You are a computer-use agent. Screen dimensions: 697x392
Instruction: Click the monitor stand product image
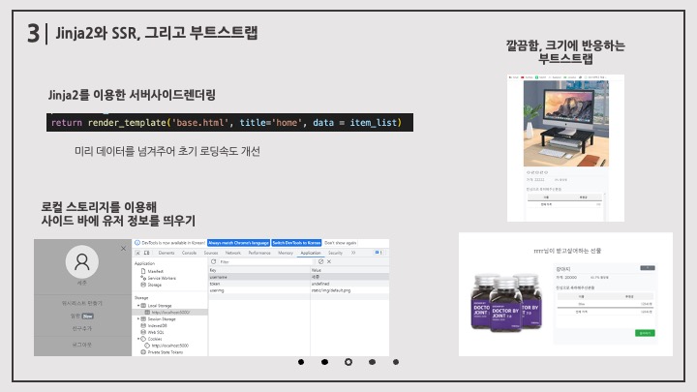pos(566,123)
